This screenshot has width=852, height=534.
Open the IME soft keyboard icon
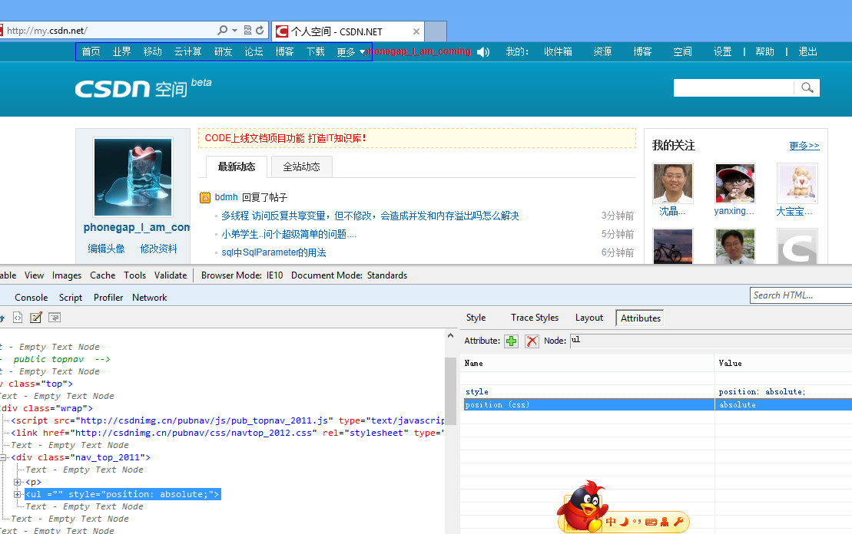(651, 522)
